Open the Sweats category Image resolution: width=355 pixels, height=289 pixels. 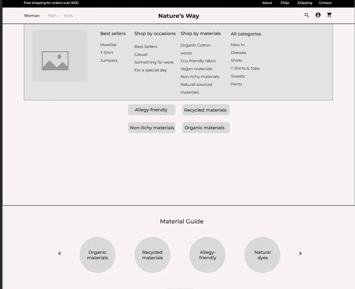point(238,76)
